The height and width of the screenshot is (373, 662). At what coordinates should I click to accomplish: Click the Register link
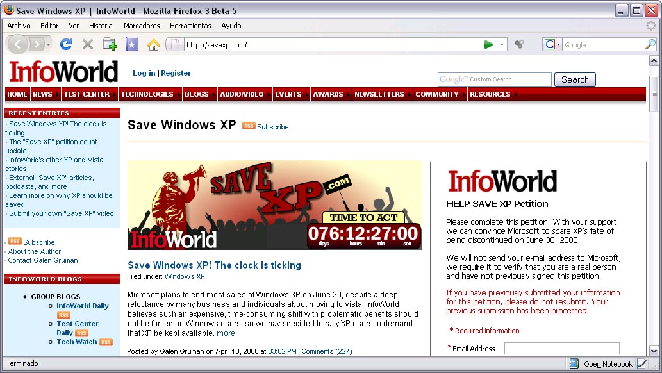point(176,73)
